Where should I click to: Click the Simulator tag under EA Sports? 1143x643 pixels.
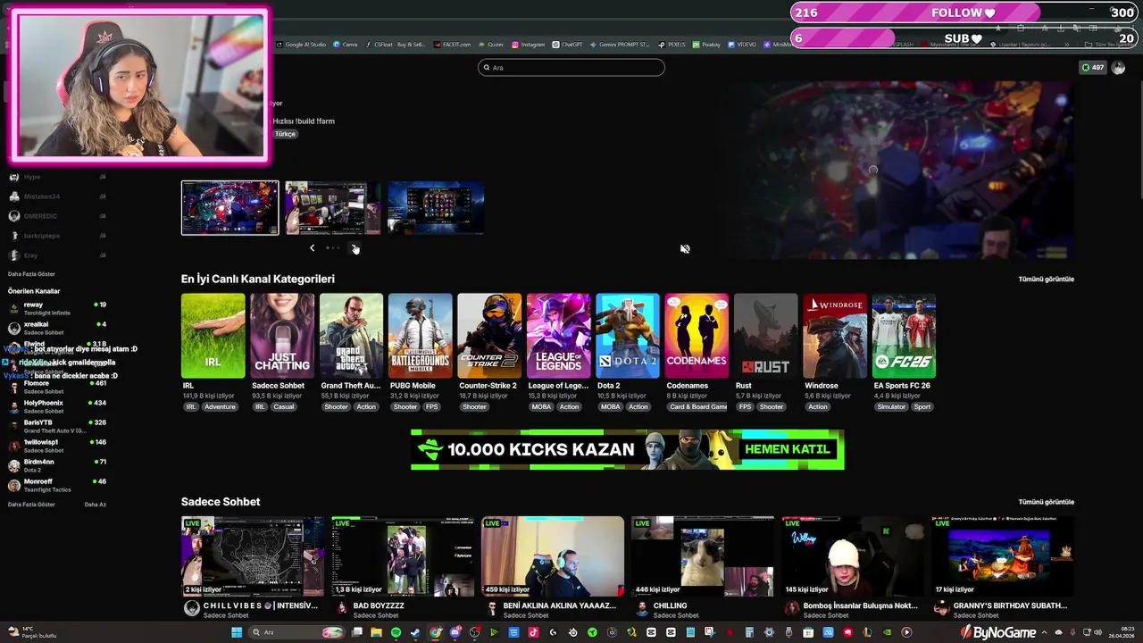tap(891, 406)
